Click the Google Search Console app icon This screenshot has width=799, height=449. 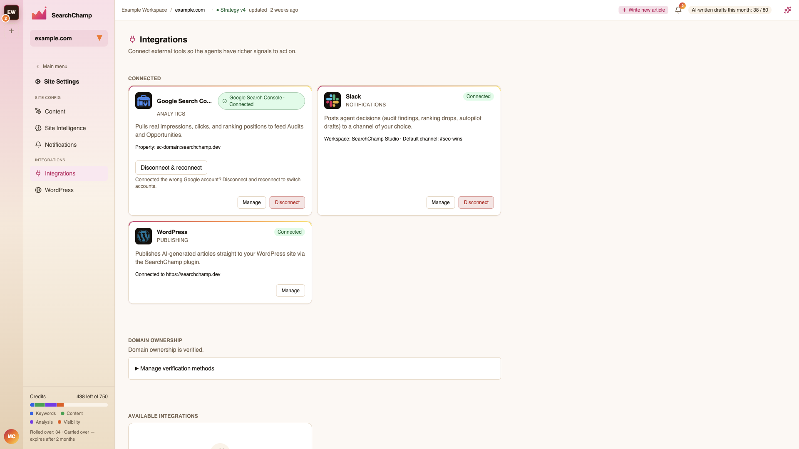pyautogui.click(x=144, y=101)
